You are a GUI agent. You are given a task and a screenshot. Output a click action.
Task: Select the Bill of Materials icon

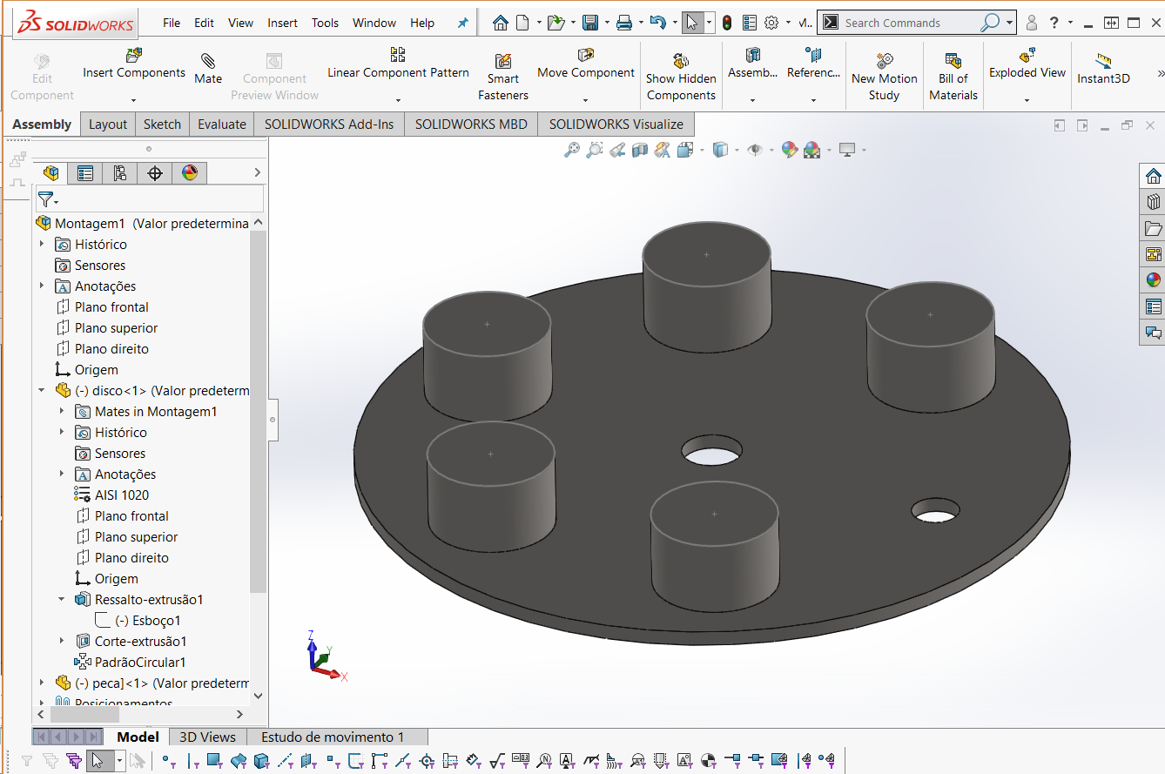click(953, 61)
